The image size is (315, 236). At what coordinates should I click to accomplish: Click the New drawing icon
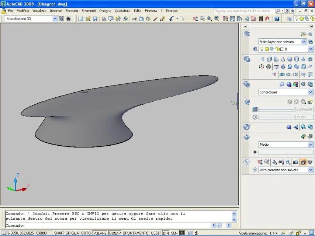tap(81, 19)
